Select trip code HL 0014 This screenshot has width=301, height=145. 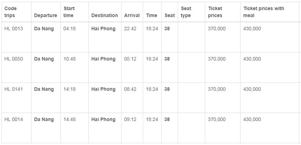pyautogui.click(x=14, y=119)
